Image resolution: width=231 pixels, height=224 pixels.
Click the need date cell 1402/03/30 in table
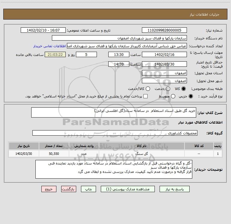pyautogui.click(x=24, y=154)
